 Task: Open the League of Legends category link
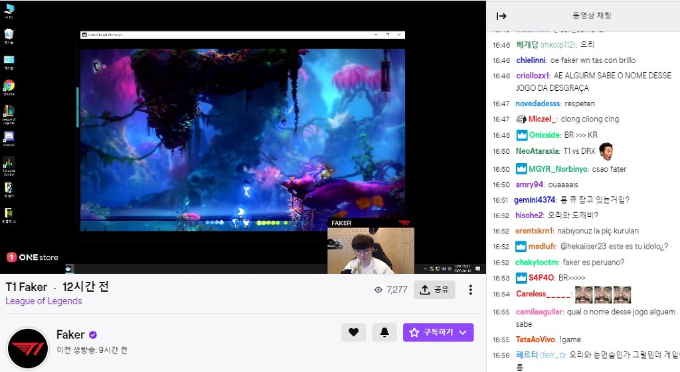point(44,301)
